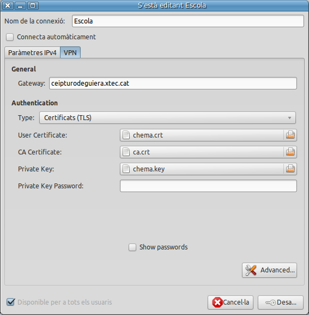Click the Nom de la connexió field
309x315 pixels.
188,21
